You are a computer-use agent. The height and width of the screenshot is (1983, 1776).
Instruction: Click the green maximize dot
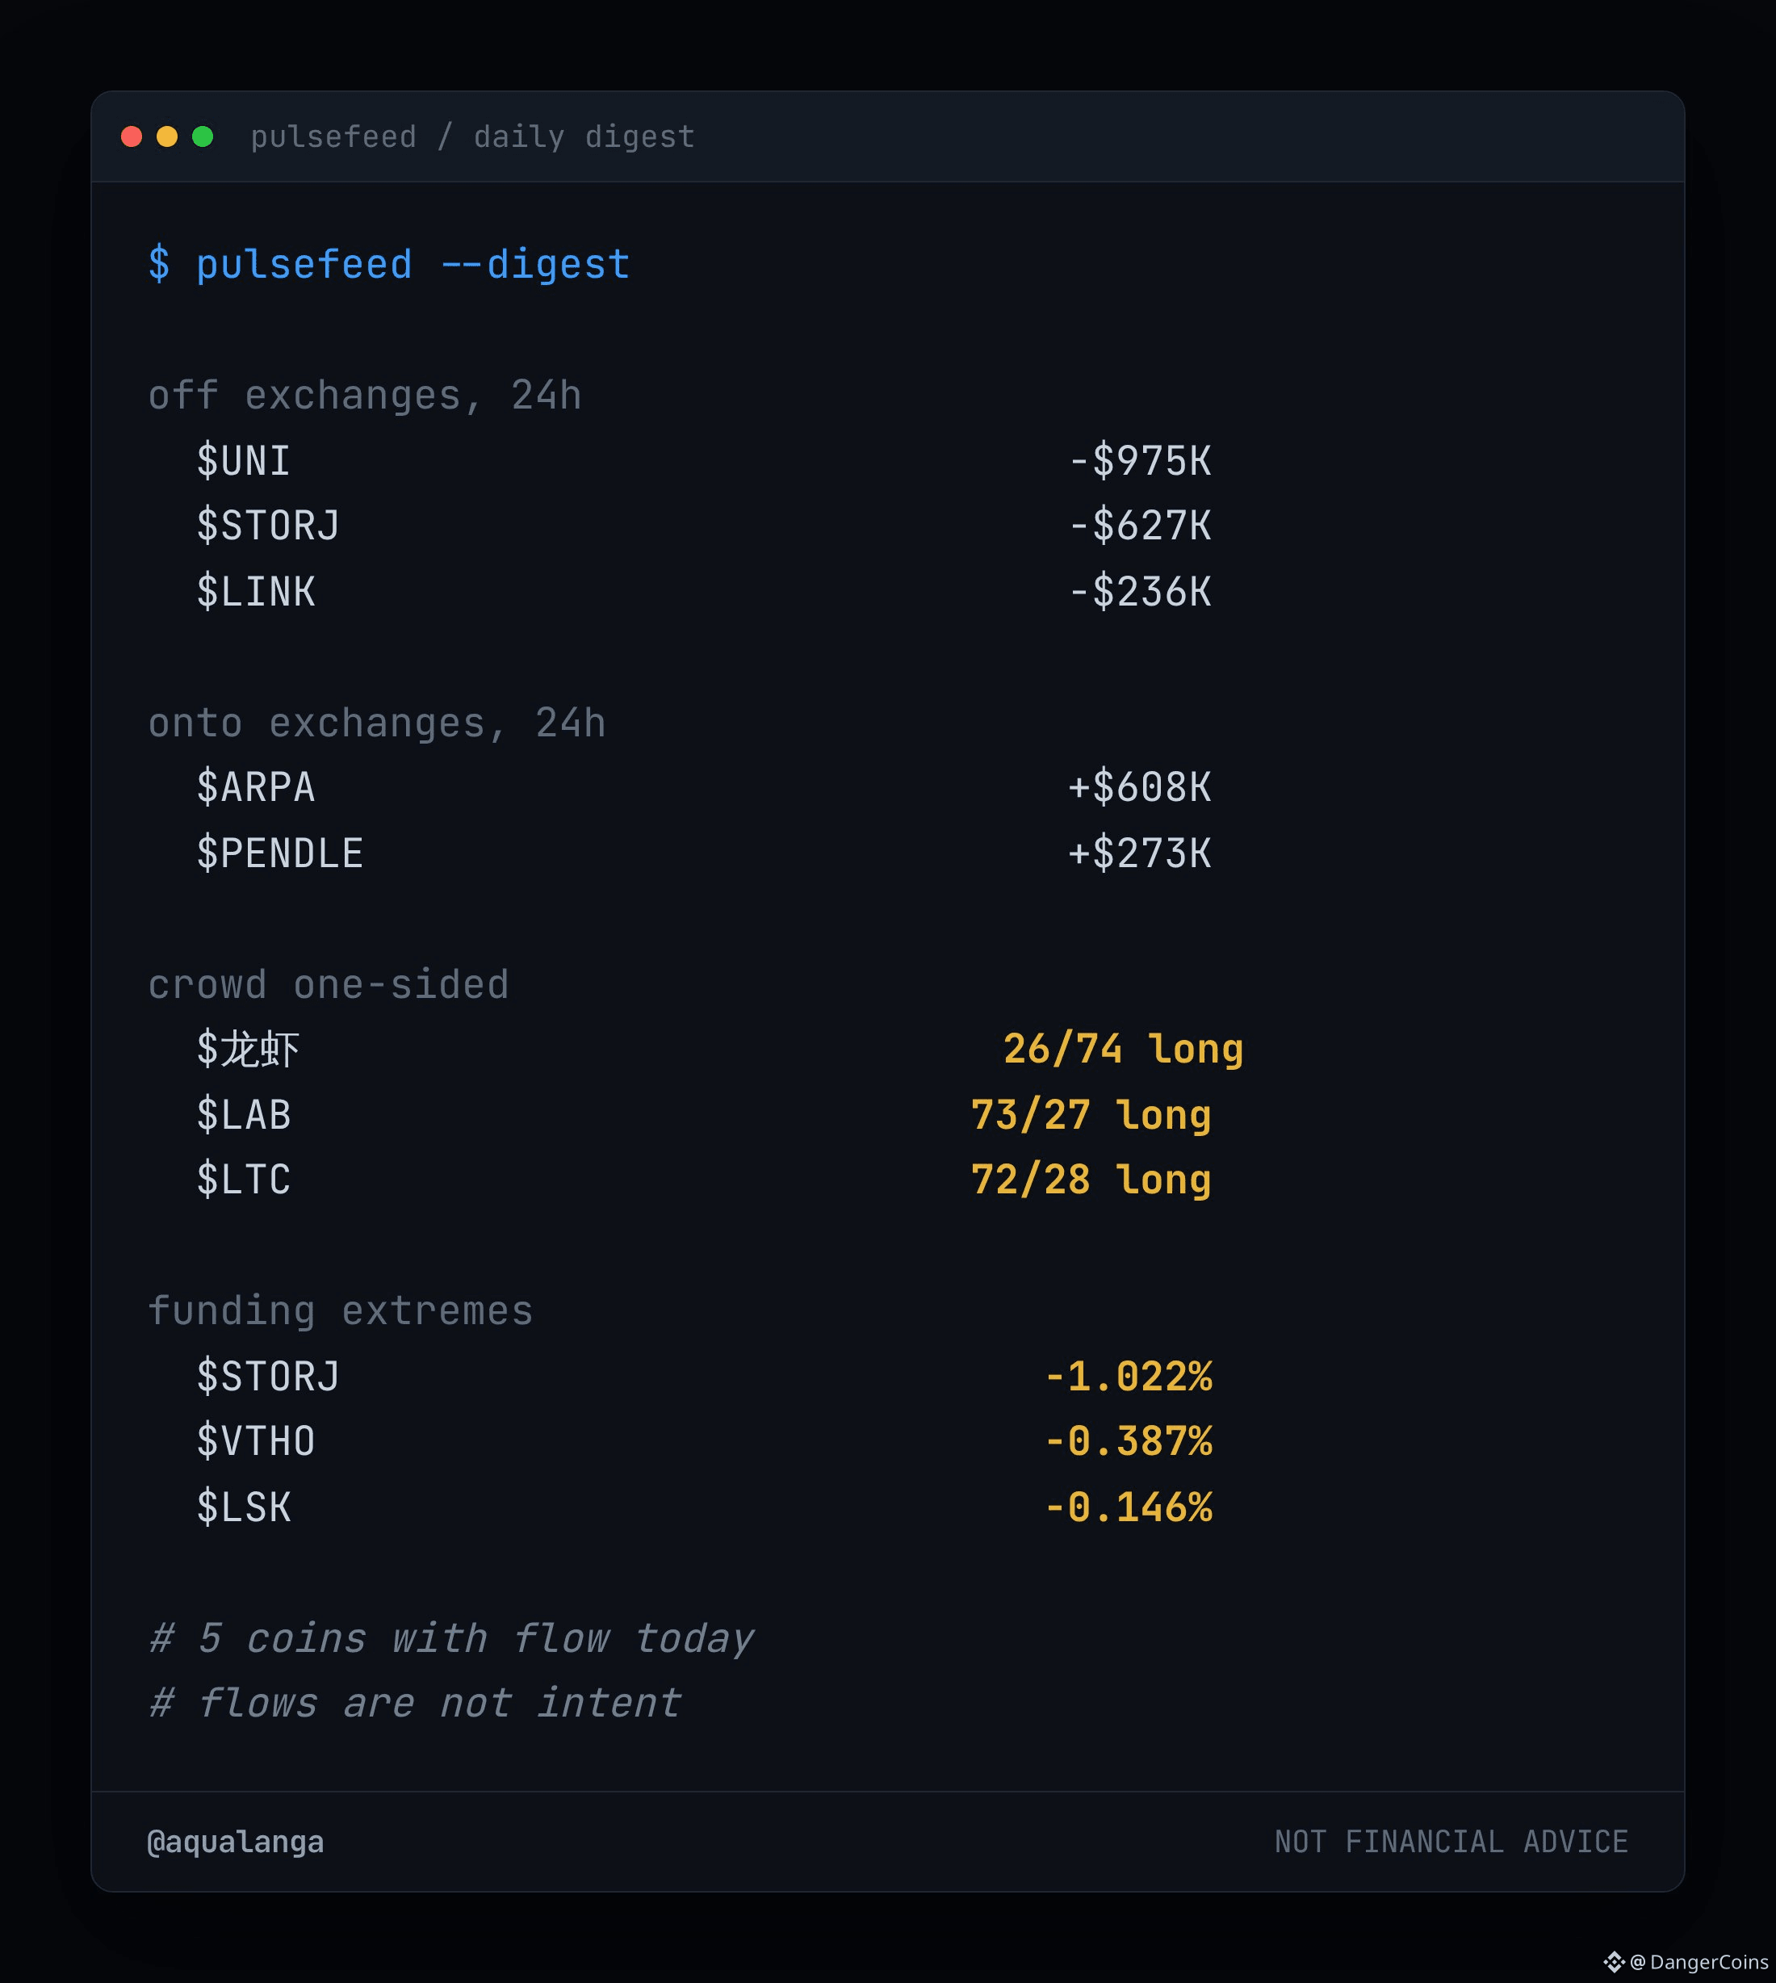click(203, 136)
